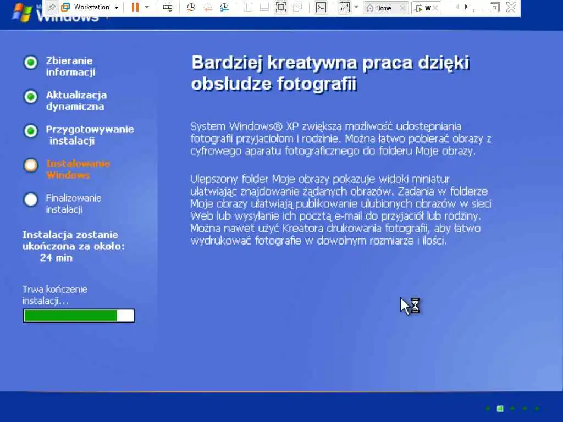Click 'Instalowanie Windows' orange text
563x422 pixels.
coord(78,169)
